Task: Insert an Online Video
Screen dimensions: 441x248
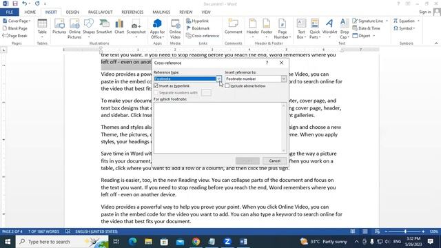Action: point(175,29)
